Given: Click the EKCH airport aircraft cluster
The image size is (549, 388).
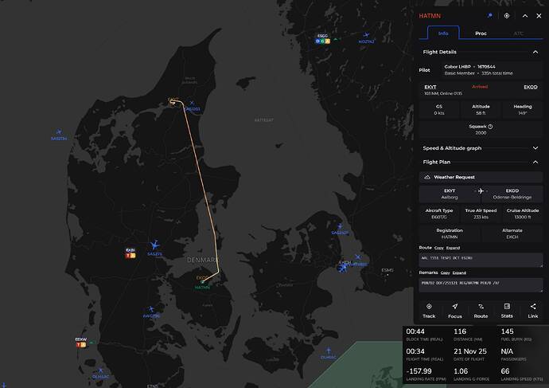Looking at the screenshot, I should (343, 268).
